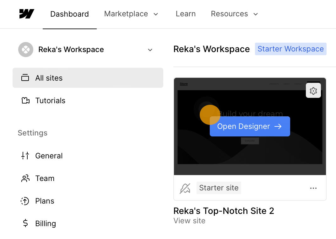Image resolution: width=336 pixels, height=239 pixels.
Task: Open General settings
Action: pos(49,156)
